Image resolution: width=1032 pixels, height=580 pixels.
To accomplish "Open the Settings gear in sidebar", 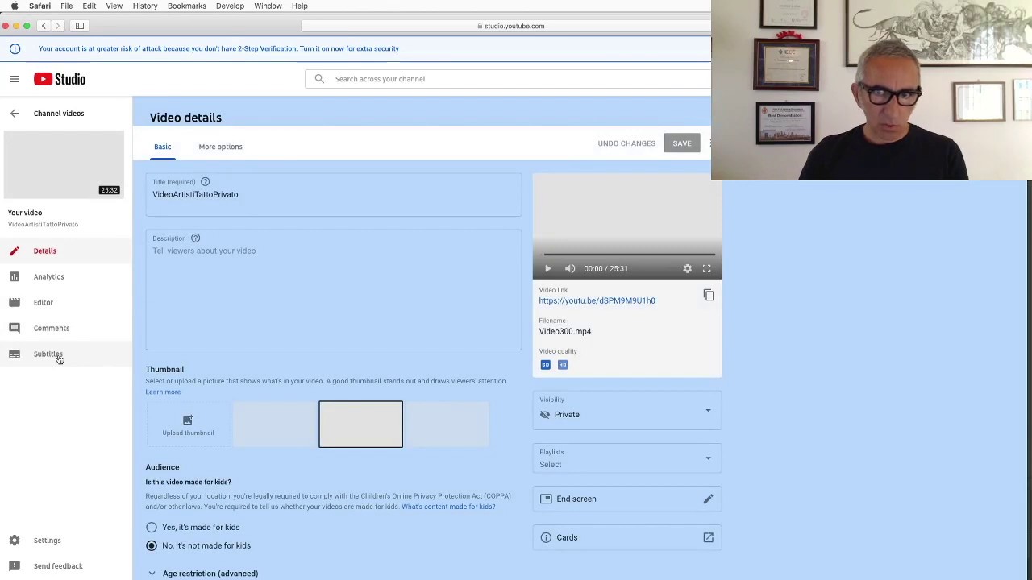I will 15,541.
